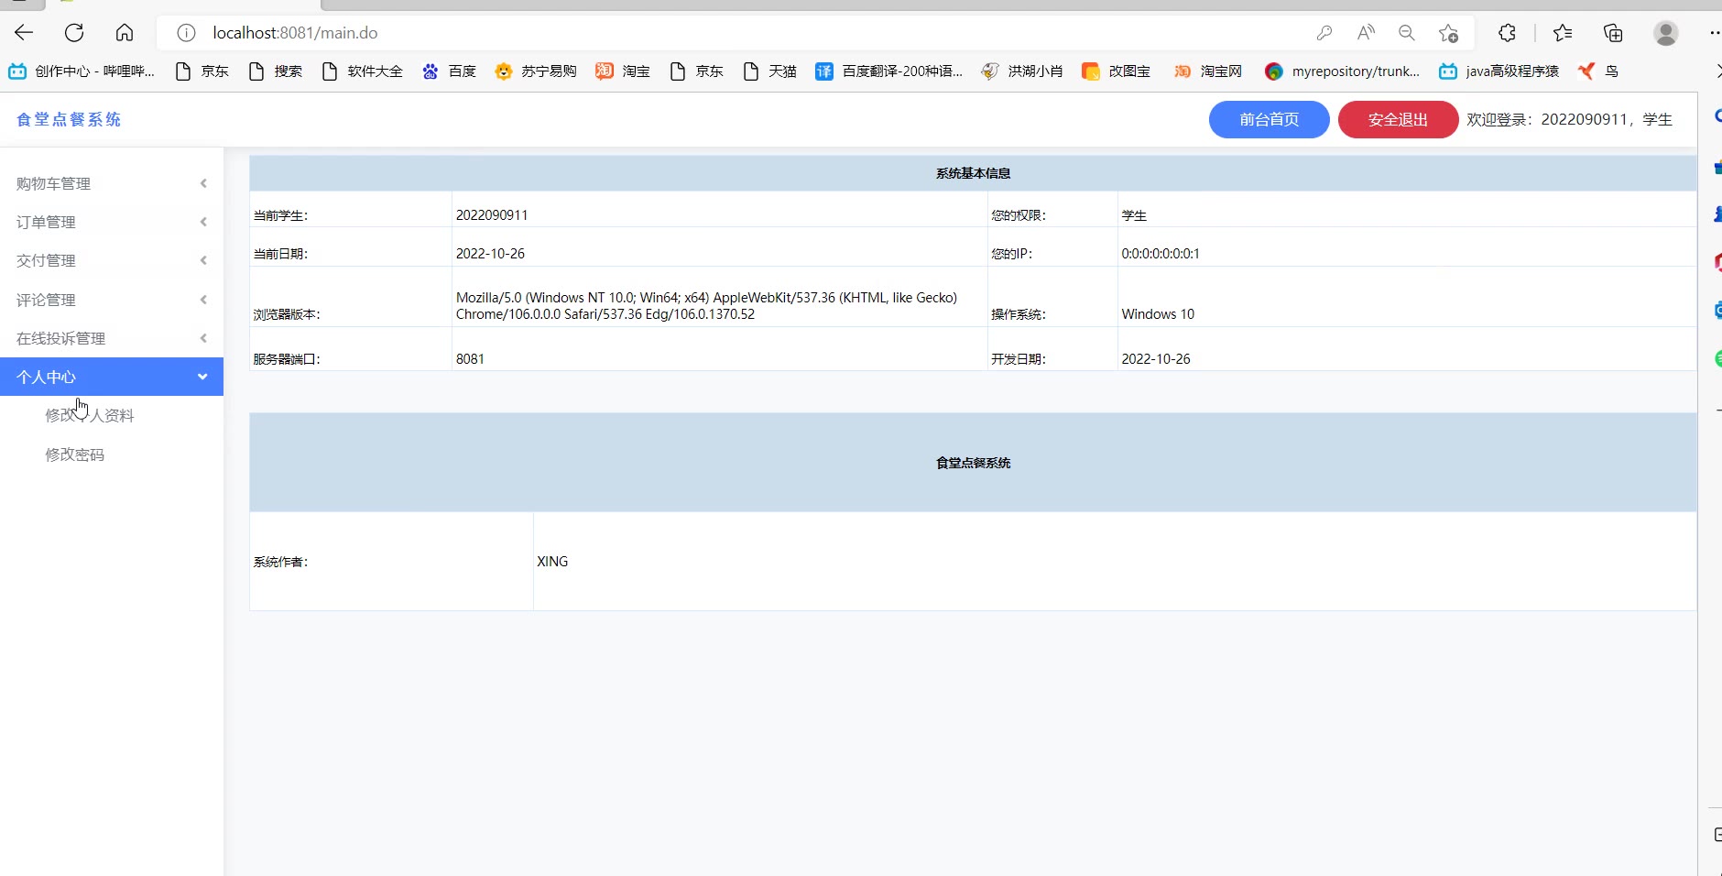
Task: Open 修改密码 submenu item
Action: point(75,454)
